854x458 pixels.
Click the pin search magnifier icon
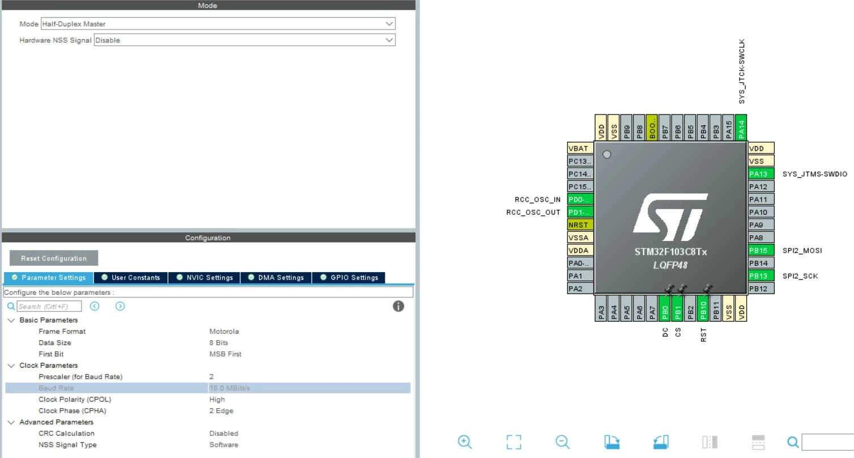coord(793,442)
